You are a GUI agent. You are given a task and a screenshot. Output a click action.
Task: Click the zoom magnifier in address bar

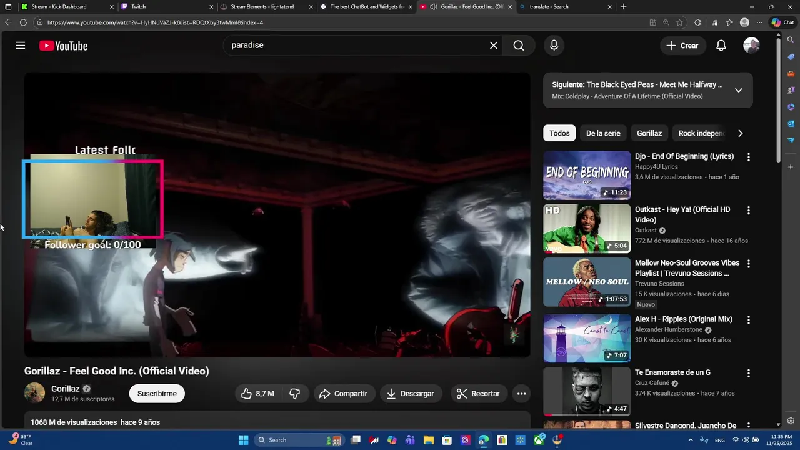point(666,22)
